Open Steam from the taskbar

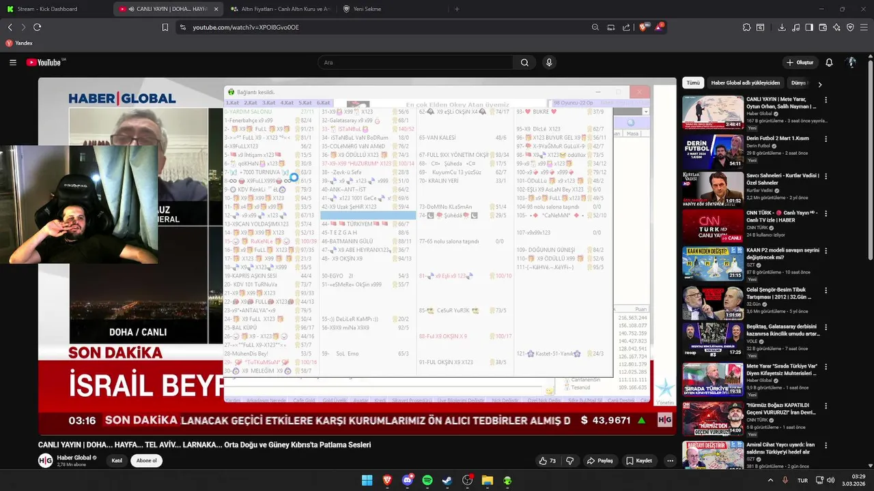pyautogui.click(x=447, y=480)
